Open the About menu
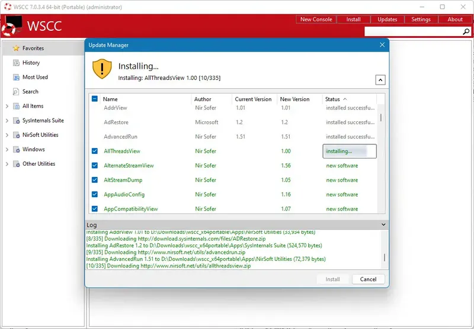Viewport: 474px width, 329px height. click(455, 20)
